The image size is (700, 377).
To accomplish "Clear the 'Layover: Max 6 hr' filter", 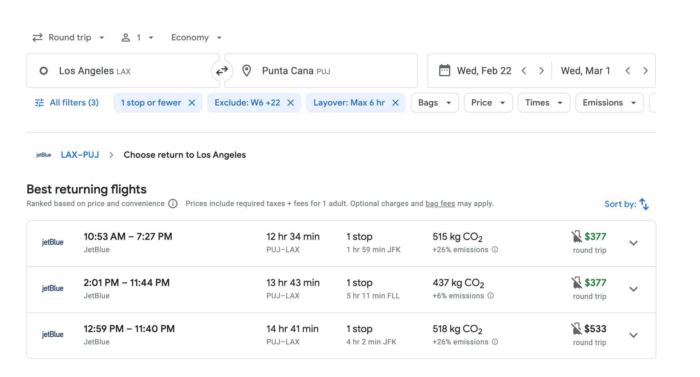I will 396,103.
